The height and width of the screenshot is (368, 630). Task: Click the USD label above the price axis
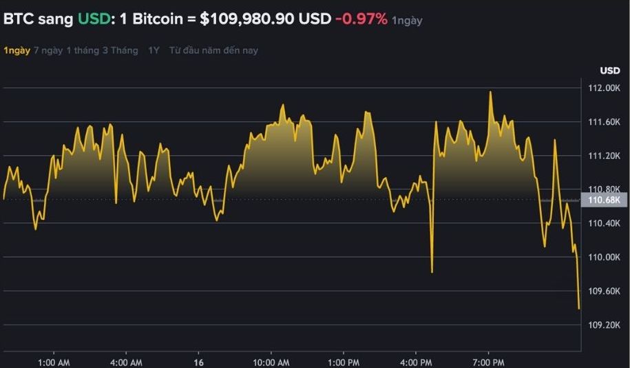tap(609, 70)
